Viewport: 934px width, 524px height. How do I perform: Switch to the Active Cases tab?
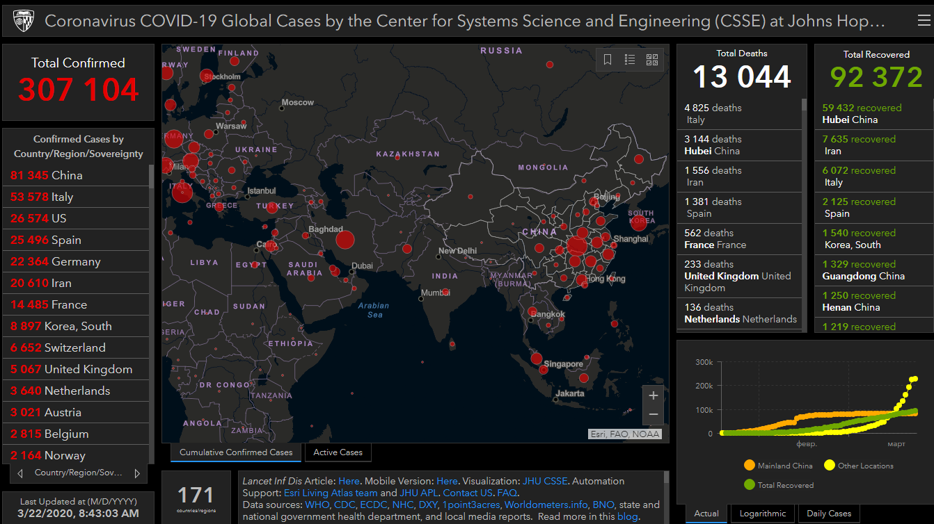338,452
